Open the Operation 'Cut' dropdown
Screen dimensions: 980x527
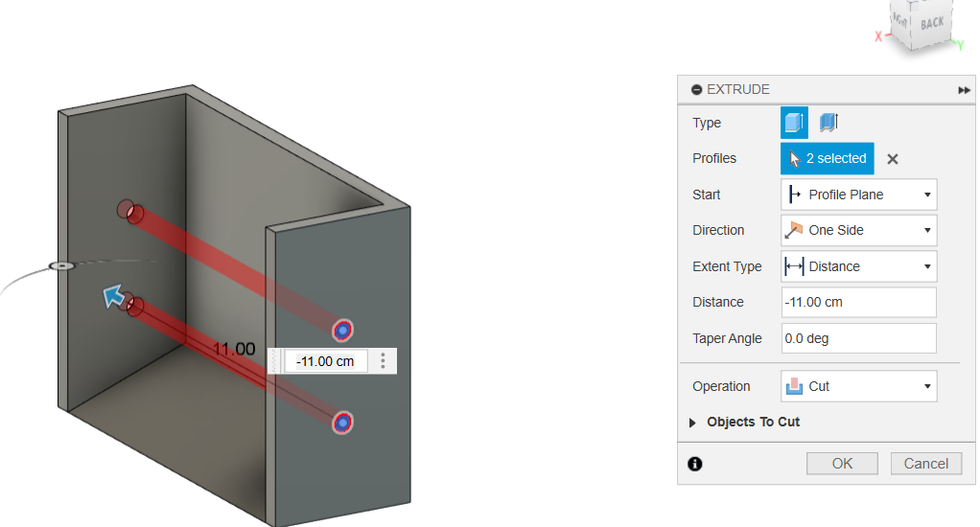pos(858,386)
